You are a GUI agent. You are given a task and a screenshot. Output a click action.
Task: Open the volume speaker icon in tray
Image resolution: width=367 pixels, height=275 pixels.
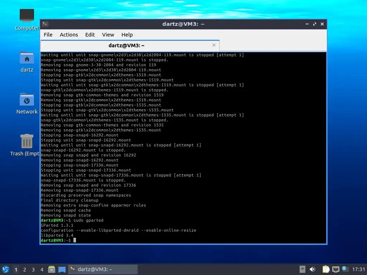pos(313,269)
